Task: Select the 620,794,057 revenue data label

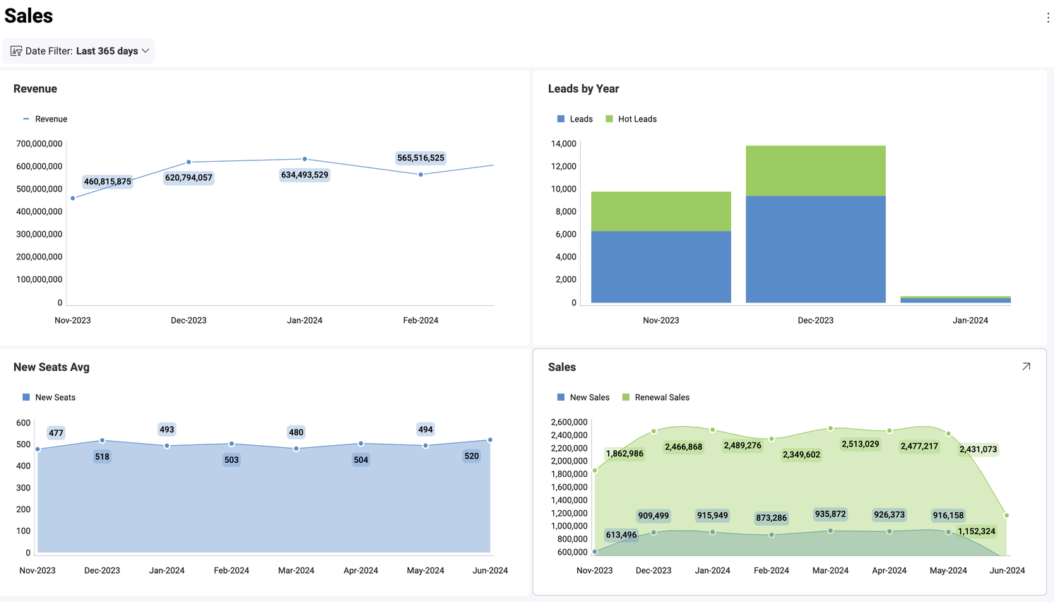Action: coord(189,177)
